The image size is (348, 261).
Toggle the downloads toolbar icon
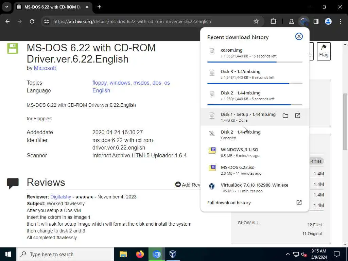[304, 21]
